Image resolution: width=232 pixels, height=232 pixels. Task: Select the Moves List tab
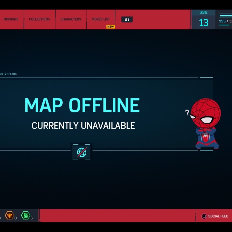pos(101,19)
